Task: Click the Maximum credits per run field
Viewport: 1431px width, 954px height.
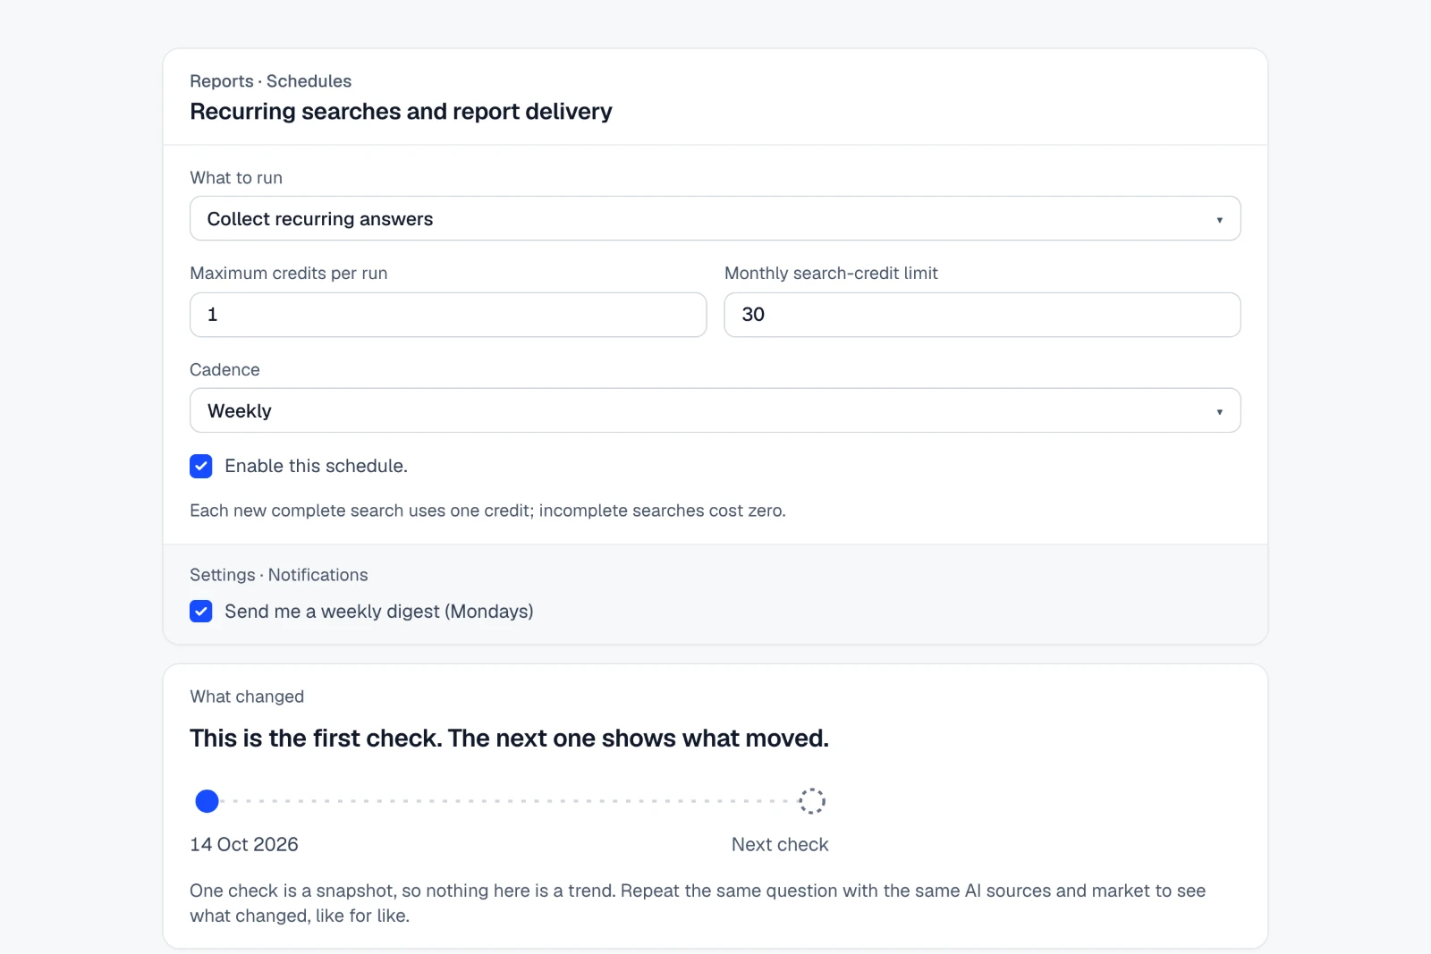Action: (x=448, y=315)
